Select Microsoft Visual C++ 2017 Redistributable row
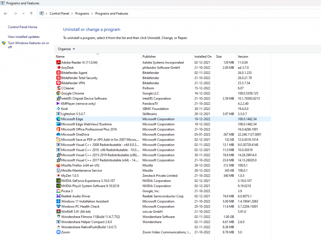The width and height of the screenshot is (321, 242). (x=163, y=160)
